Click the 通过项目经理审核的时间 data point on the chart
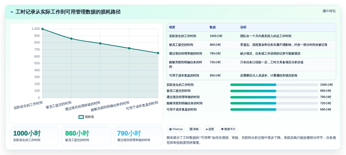This screenshot has height=155, width=346. (100, 43)
